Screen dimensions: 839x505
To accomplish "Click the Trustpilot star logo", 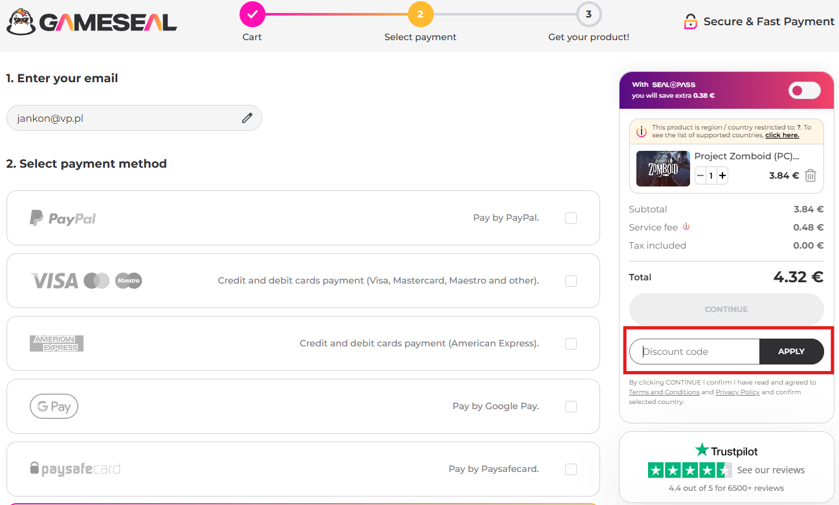I will click(x=702, y=450).
